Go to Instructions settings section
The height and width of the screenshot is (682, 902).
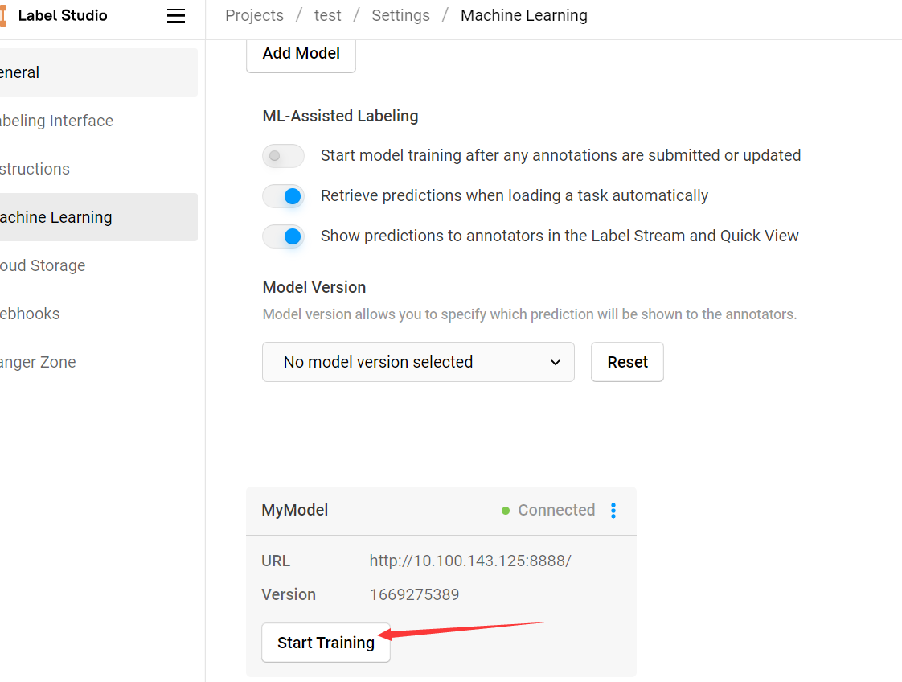pos(98,169)
